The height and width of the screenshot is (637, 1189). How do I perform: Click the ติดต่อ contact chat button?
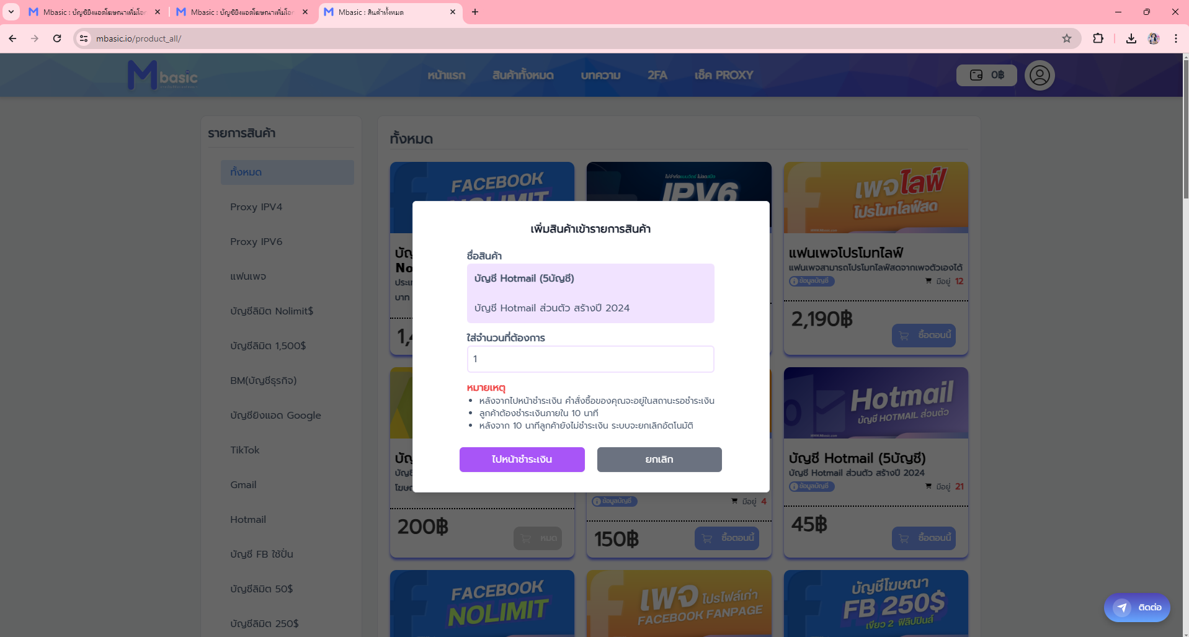point(1137,608)
